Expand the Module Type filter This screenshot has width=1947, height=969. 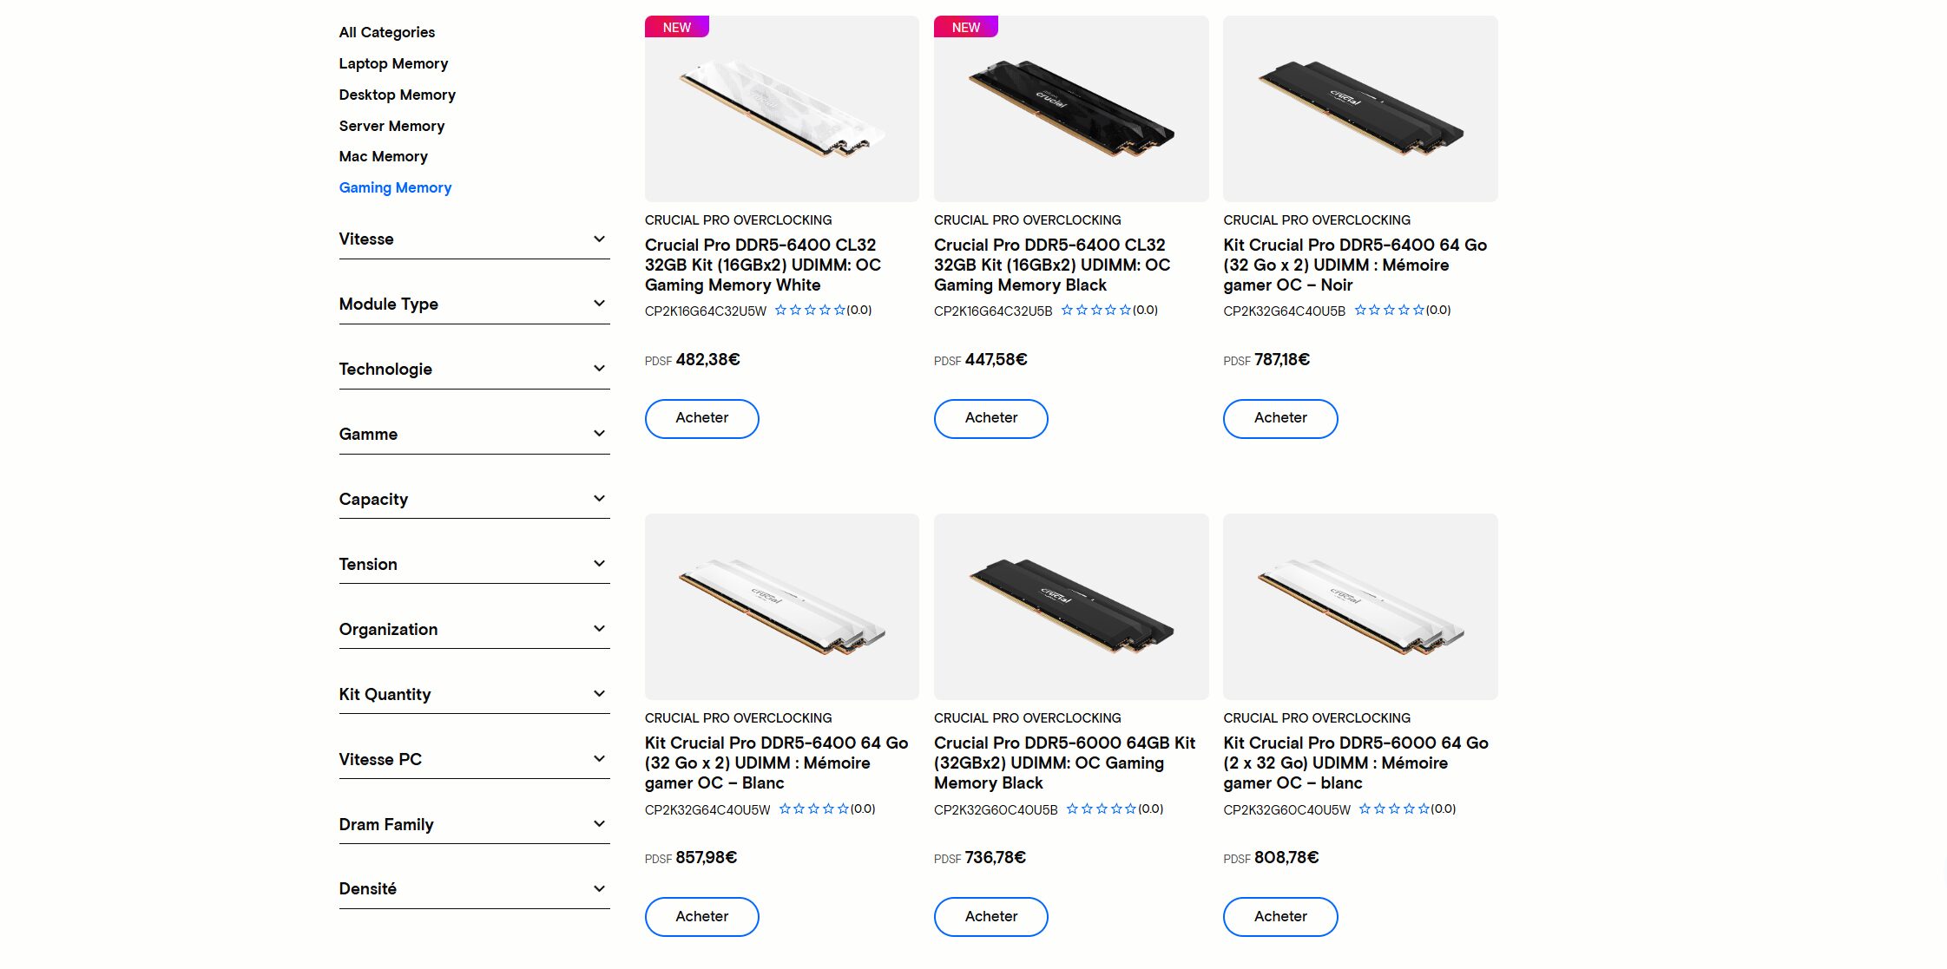pos(473,304)
